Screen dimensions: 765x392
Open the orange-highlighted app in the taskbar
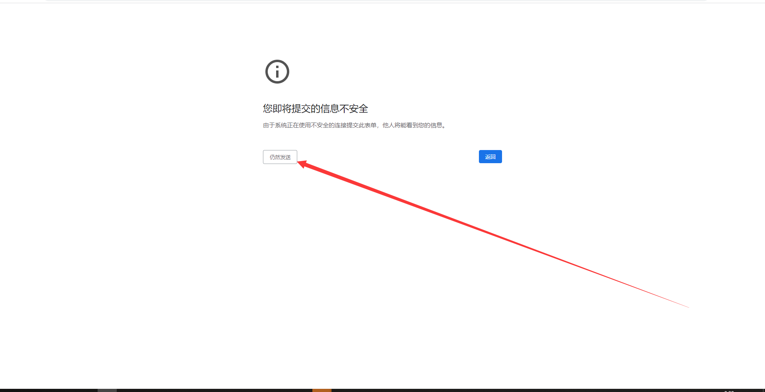click(x=322, y=390)
